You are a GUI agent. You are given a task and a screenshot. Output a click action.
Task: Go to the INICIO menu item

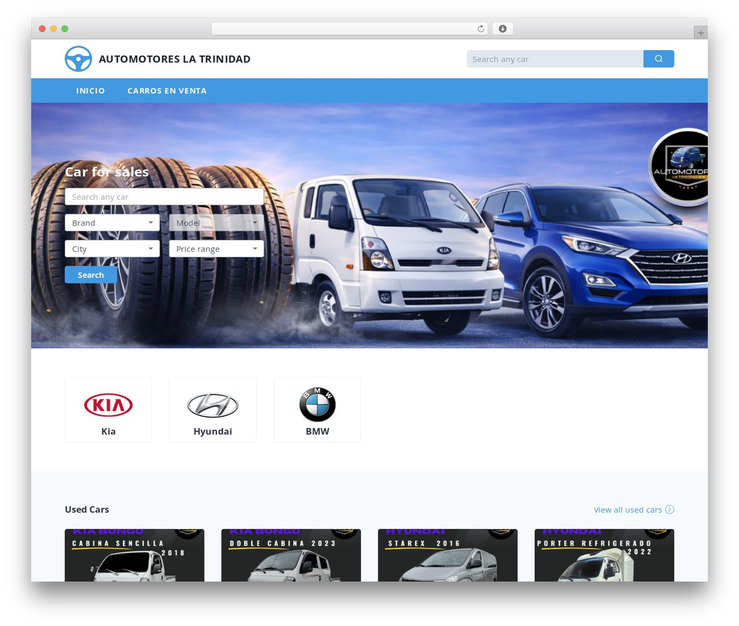click(91, 91)
